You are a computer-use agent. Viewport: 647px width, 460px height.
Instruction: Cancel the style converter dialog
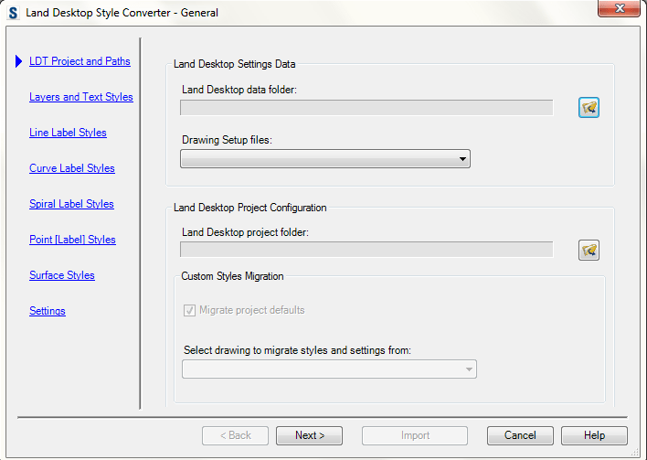coord(520,435)
